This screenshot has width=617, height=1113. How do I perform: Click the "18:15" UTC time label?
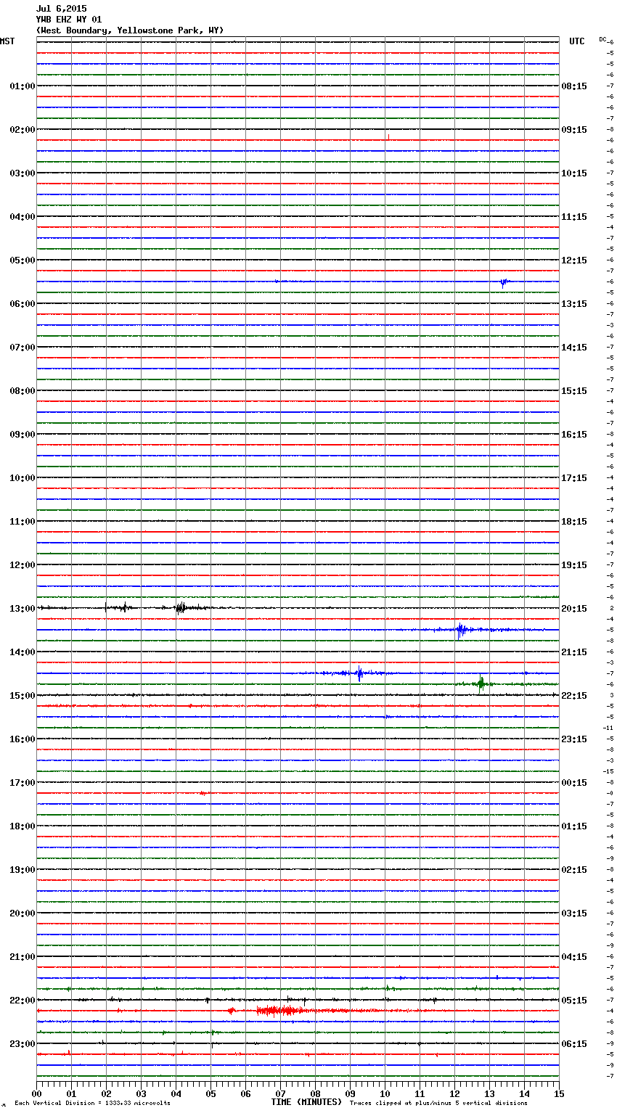[574, 522]
